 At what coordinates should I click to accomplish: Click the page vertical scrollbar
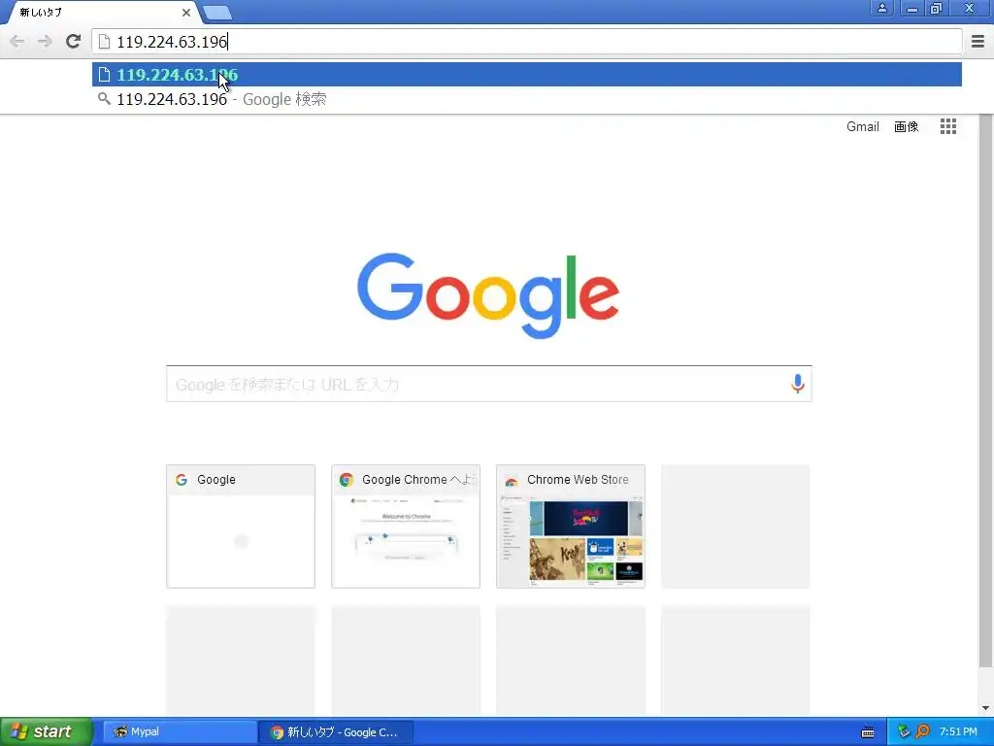pyautogui.click(x=985, y=390)
